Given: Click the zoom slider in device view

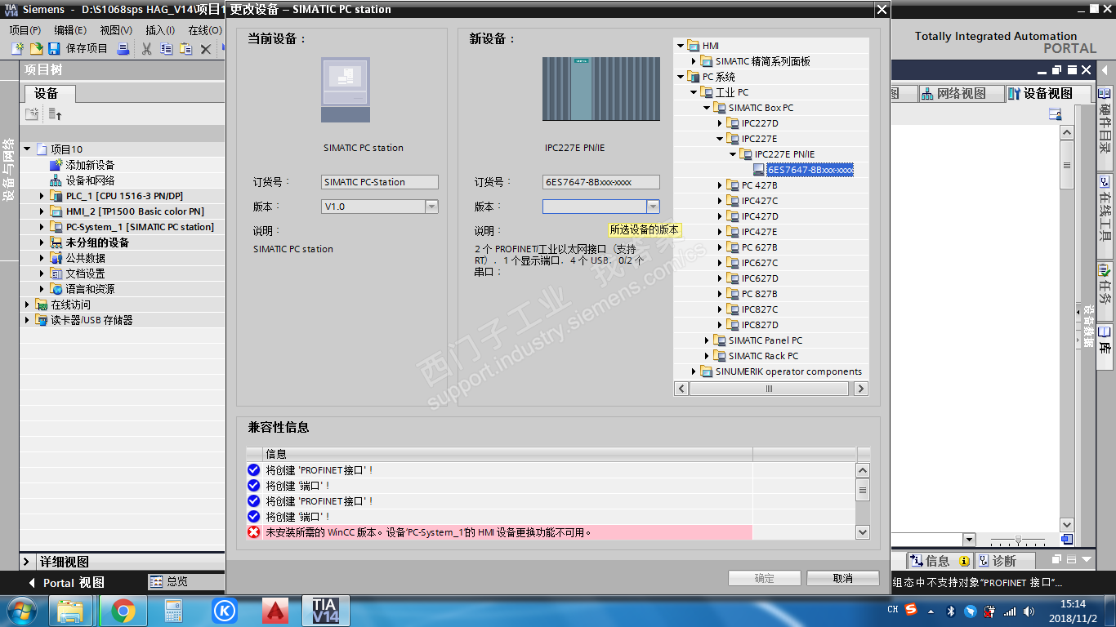Looking at the screenshot, I should pyautogui.click(x=1018, y=540).
